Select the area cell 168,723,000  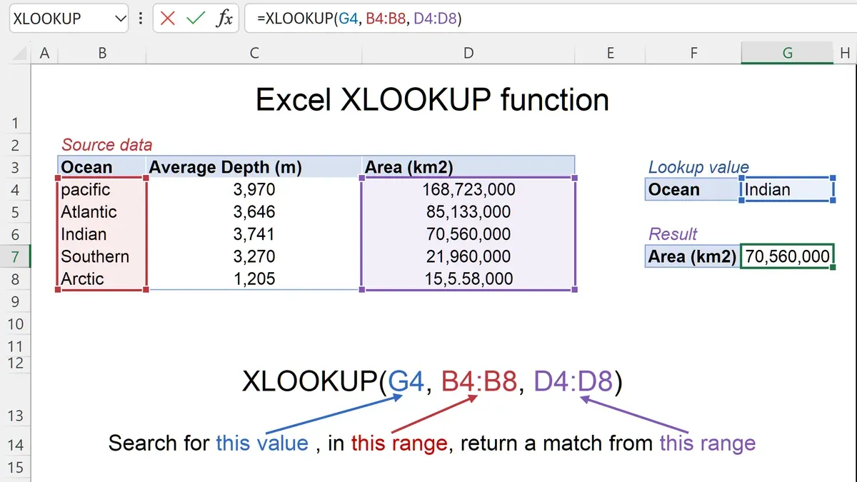coord(468,190)
